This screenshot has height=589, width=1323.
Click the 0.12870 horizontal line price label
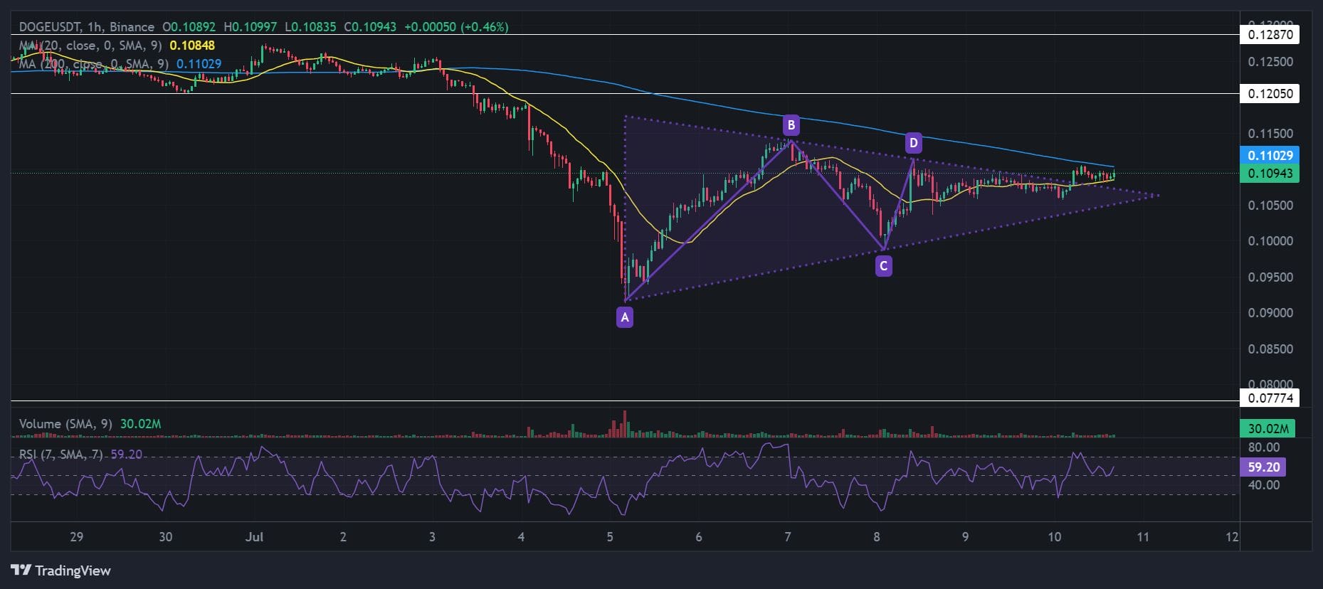[x=1270, y=34]
